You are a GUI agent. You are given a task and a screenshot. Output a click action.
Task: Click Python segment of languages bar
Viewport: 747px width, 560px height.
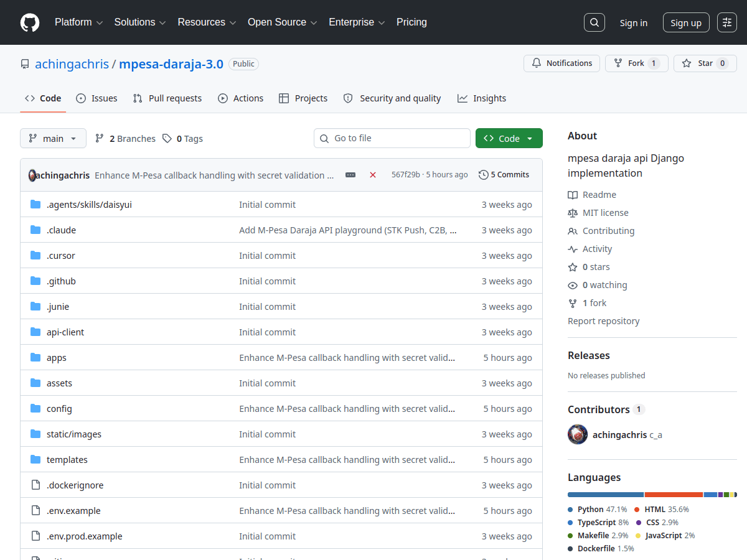(x=606, y=495)
